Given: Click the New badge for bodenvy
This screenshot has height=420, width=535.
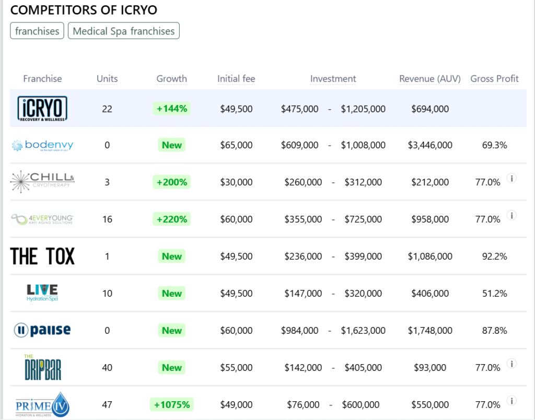Looking at the screenshot, I should click(171, 145).
